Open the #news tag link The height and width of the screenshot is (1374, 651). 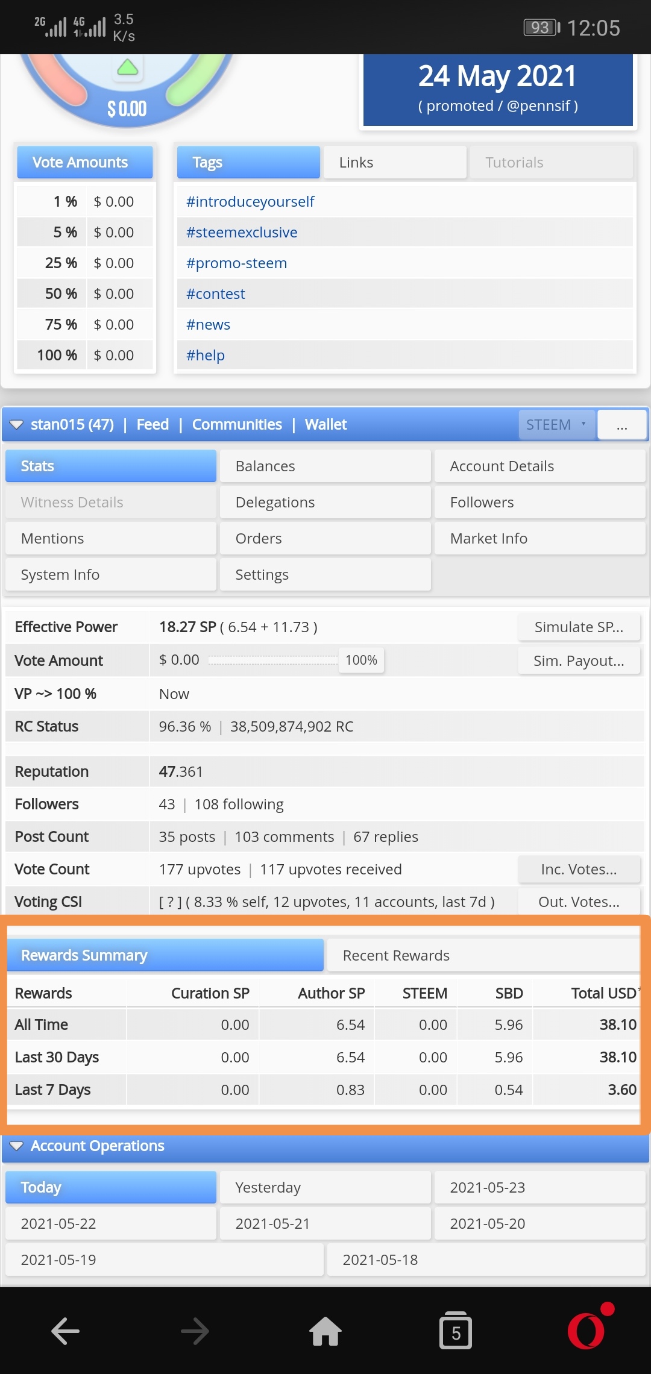tap(208, 324)
